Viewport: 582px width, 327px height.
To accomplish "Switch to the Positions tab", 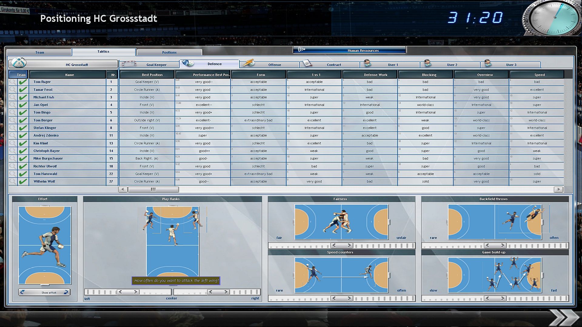I will 169,52.
